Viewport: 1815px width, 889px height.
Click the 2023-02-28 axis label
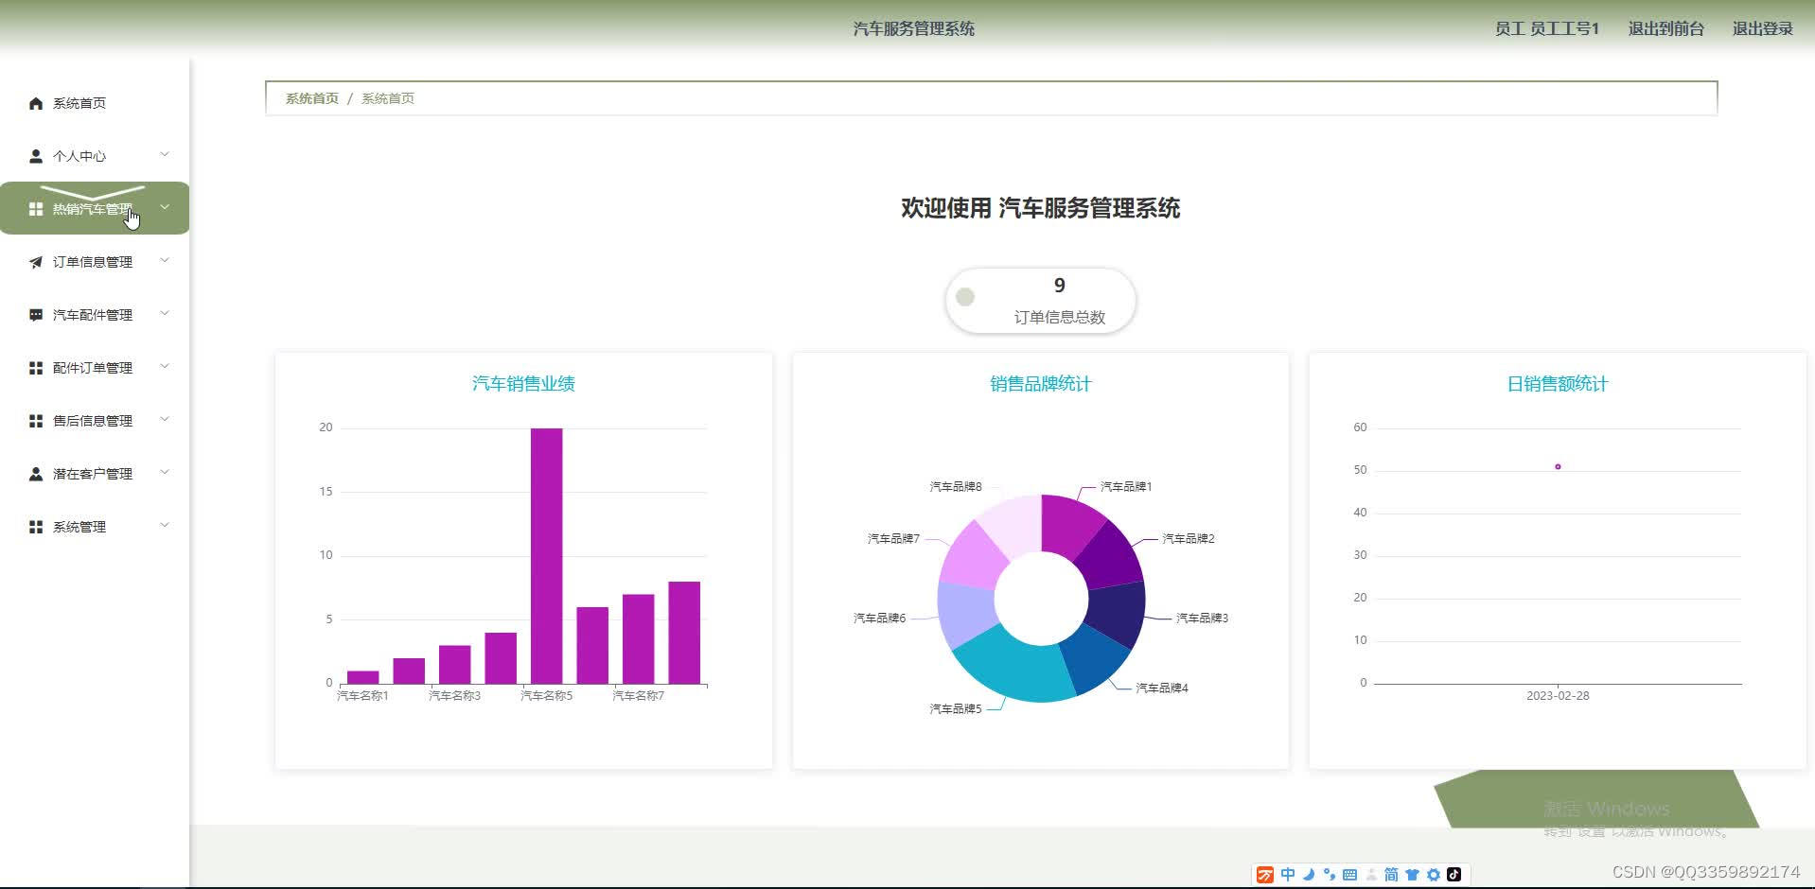coord(1558,696)
